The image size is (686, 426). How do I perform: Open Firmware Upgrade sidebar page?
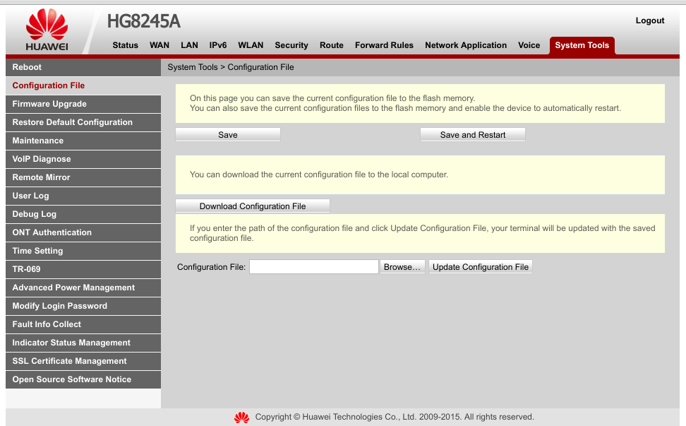83,104
